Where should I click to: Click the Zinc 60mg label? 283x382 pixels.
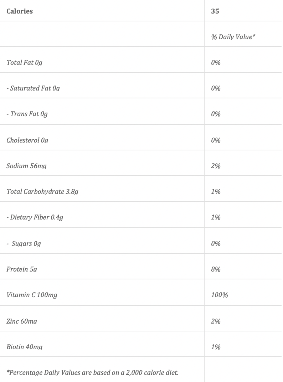coord(21,321)
